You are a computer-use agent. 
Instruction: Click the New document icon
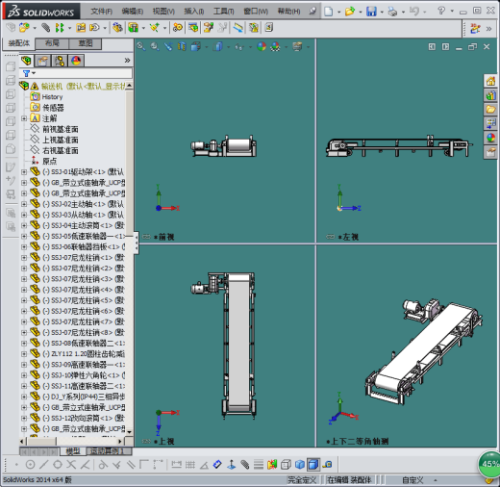(328, 12)
